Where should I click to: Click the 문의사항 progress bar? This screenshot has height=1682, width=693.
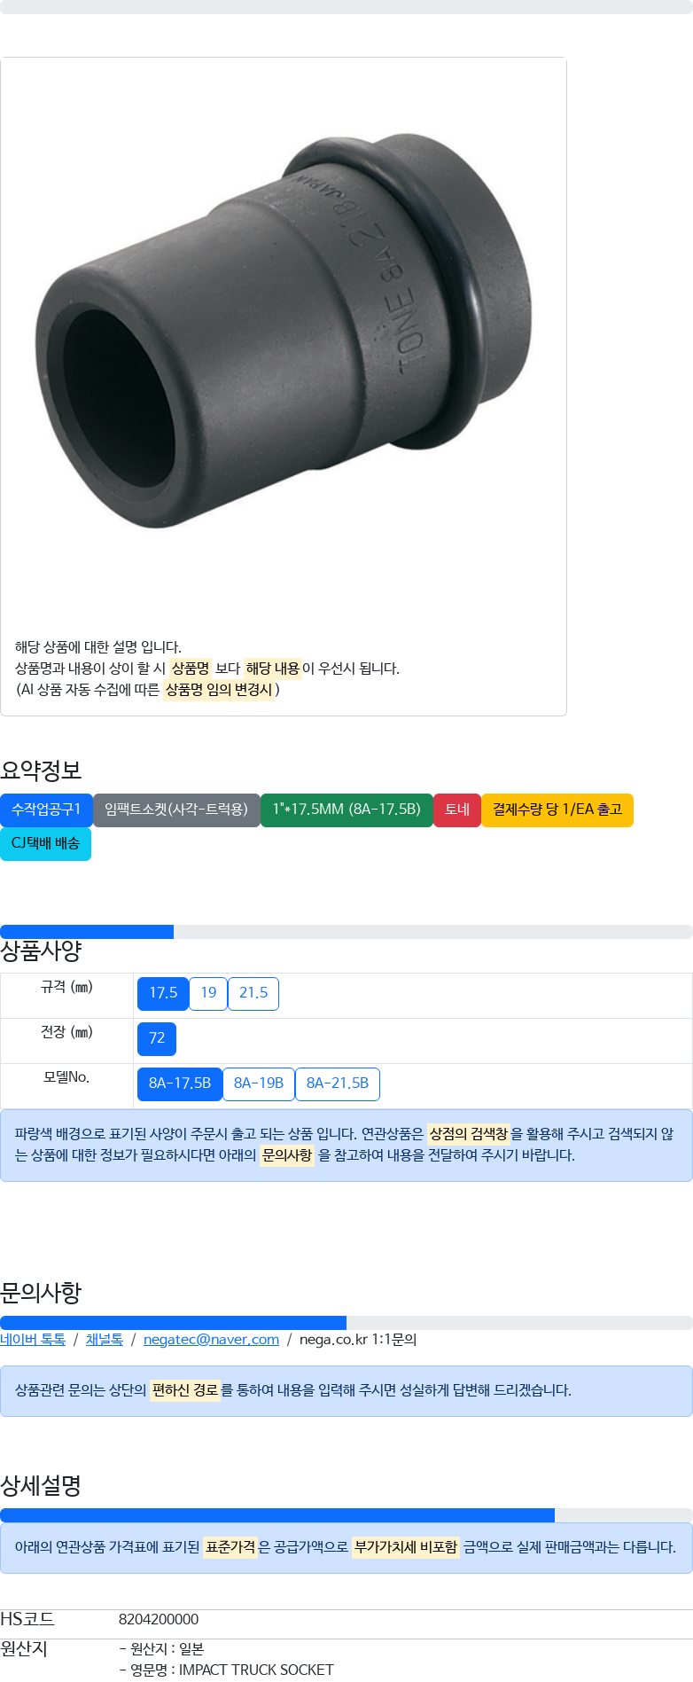(346, 1323)
